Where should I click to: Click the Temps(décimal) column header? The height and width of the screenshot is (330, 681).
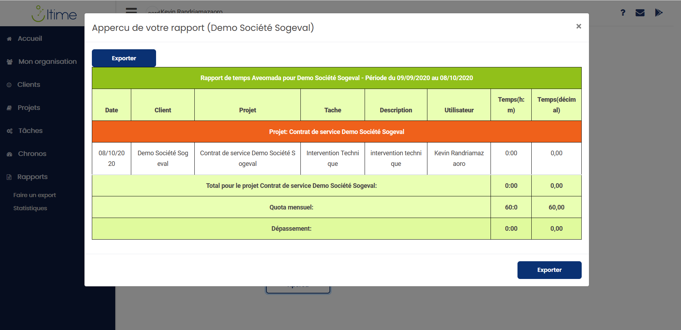(x=557, y=105)
